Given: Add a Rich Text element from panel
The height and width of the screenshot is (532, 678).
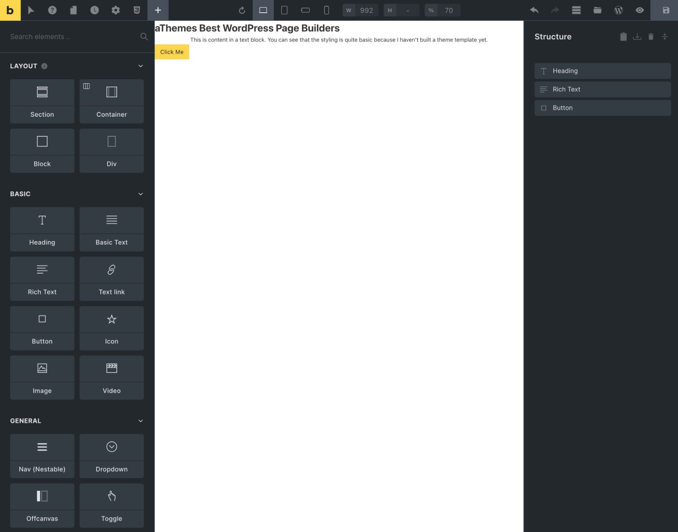Looking at the screenshot, I should [42, 279].
